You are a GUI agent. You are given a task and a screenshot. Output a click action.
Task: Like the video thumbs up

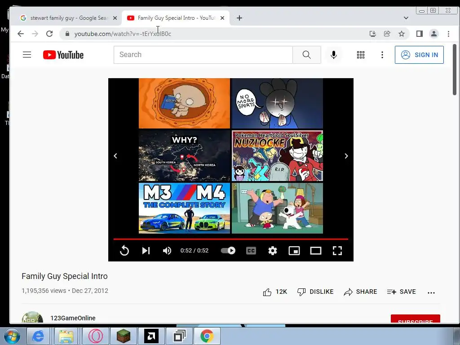(275, 292)
